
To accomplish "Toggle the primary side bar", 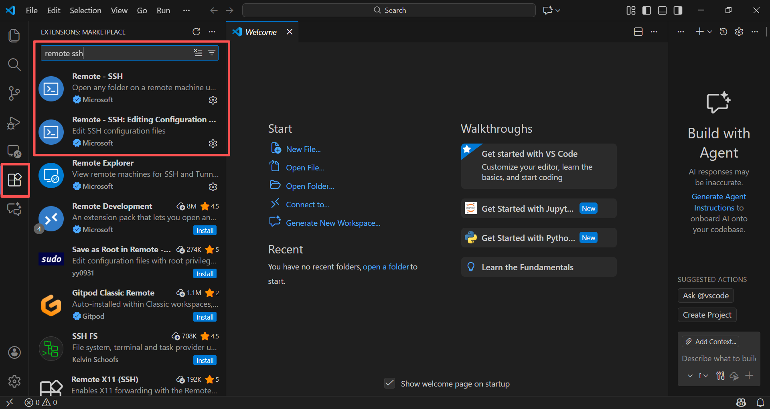I will [646, 10].
